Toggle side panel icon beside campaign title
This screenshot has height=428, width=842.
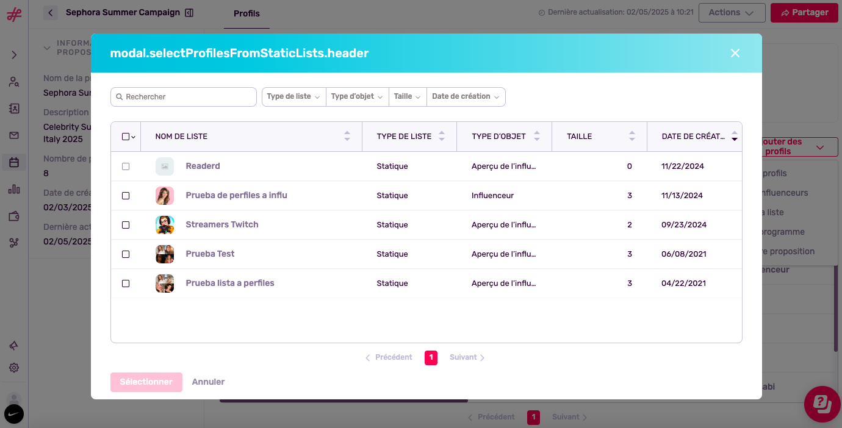[x=189, y=12]
